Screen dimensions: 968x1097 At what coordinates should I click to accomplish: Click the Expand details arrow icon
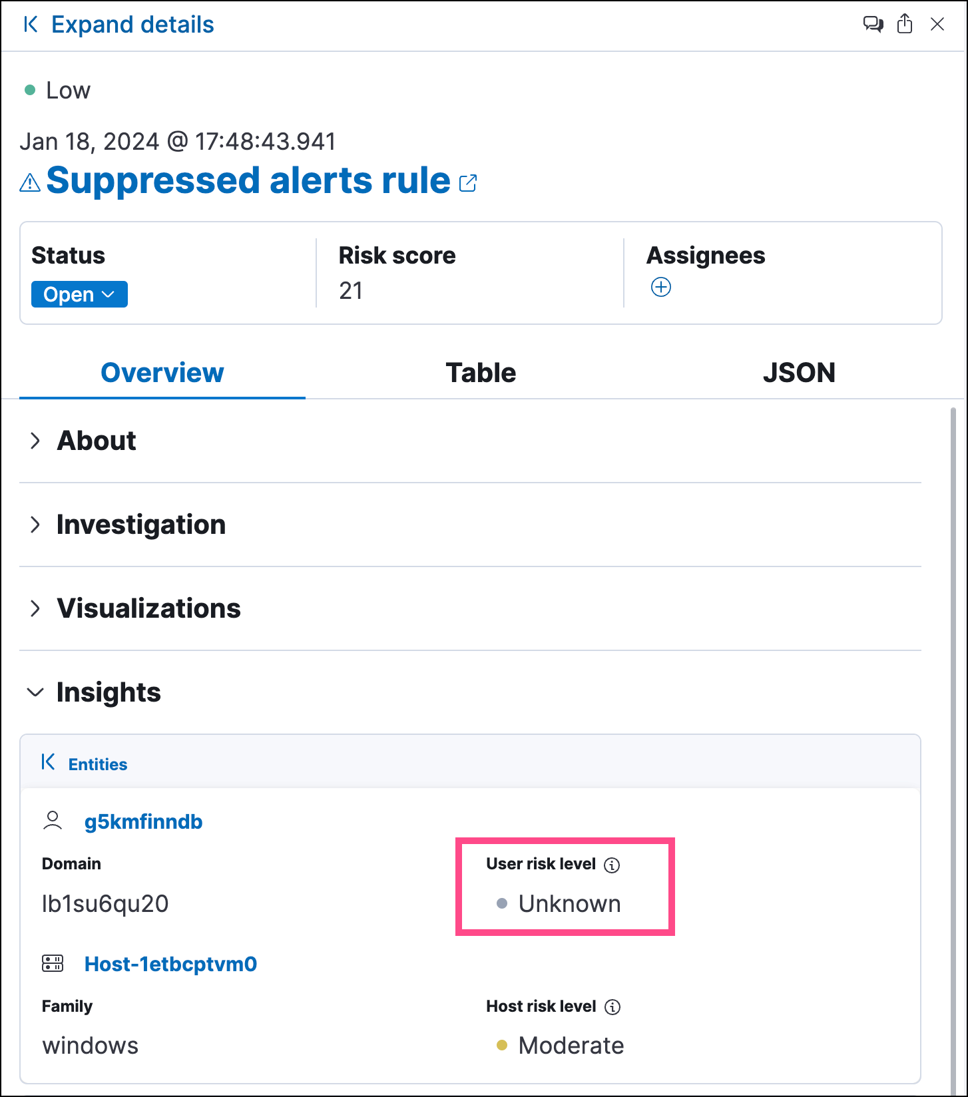(31, 25)
